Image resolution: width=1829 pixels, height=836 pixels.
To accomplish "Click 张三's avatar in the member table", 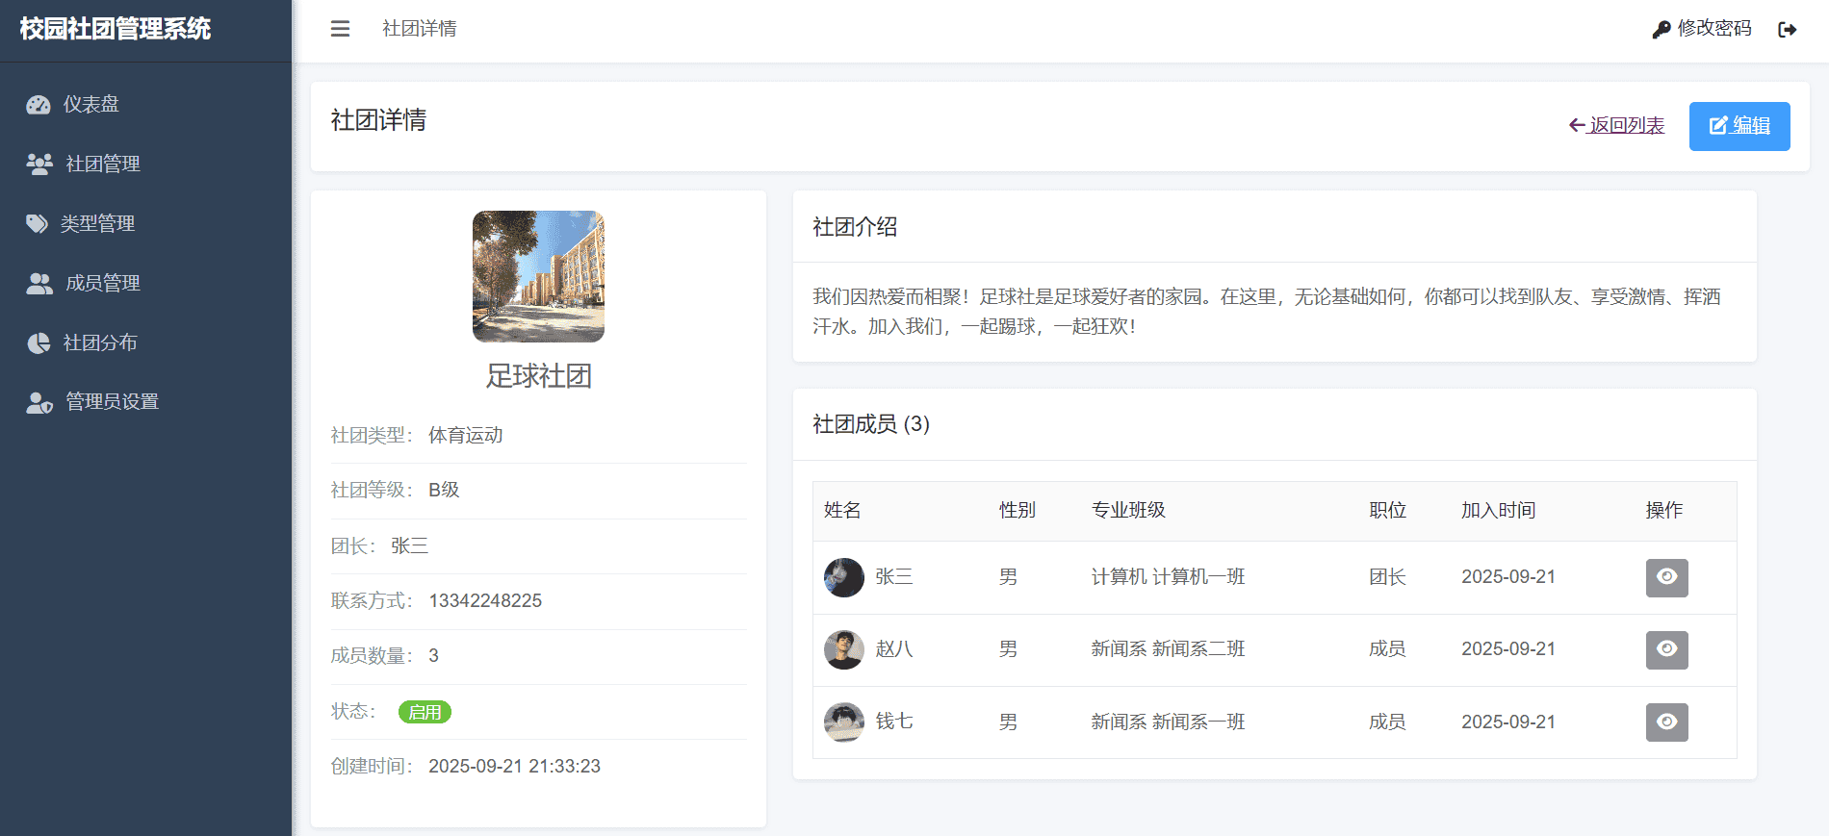I will pos(844,577).
